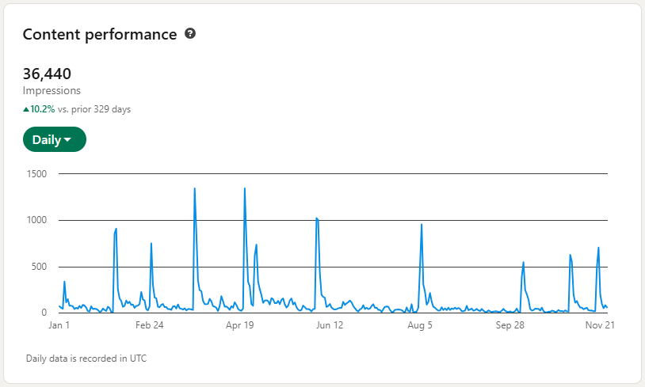This screenshot has height=387, width=645.
Task: Click the chart spike just above the 1000 line in early June
Action: click(x=317, y=218)
